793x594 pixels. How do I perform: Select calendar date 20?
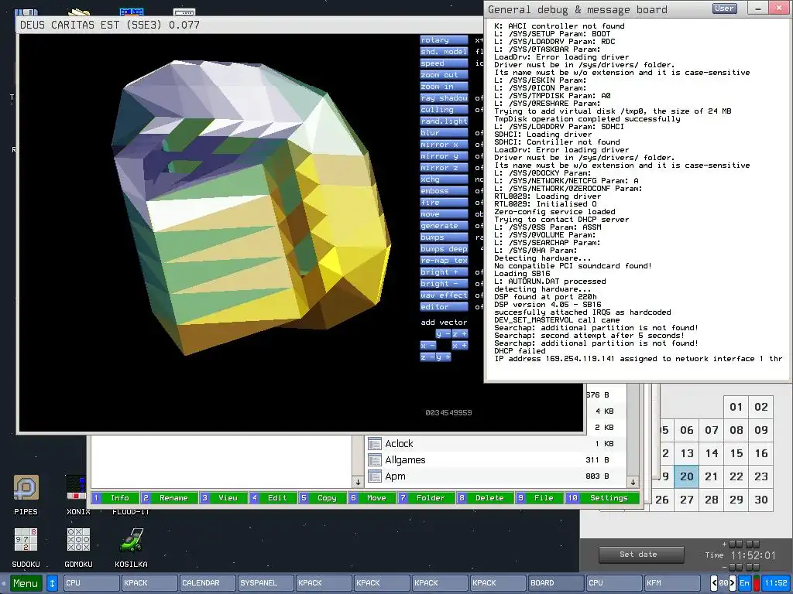coord(686,476)
